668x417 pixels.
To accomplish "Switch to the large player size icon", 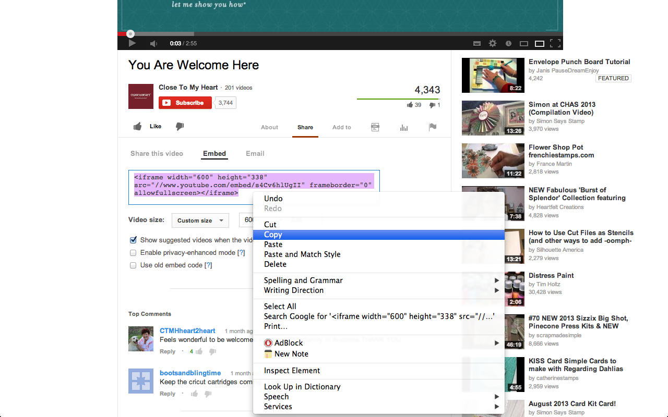I will tap(540, 44).
